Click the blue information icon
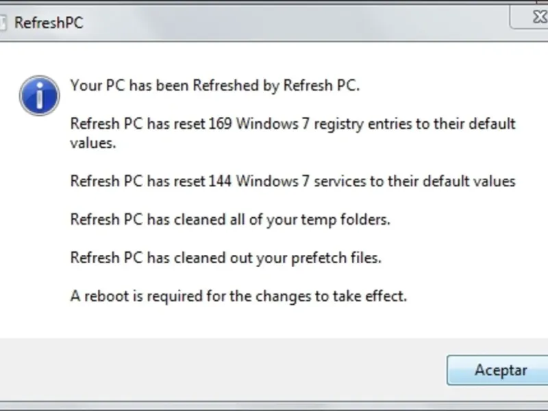This screenshot has height=411, width=548. (39, 95)
